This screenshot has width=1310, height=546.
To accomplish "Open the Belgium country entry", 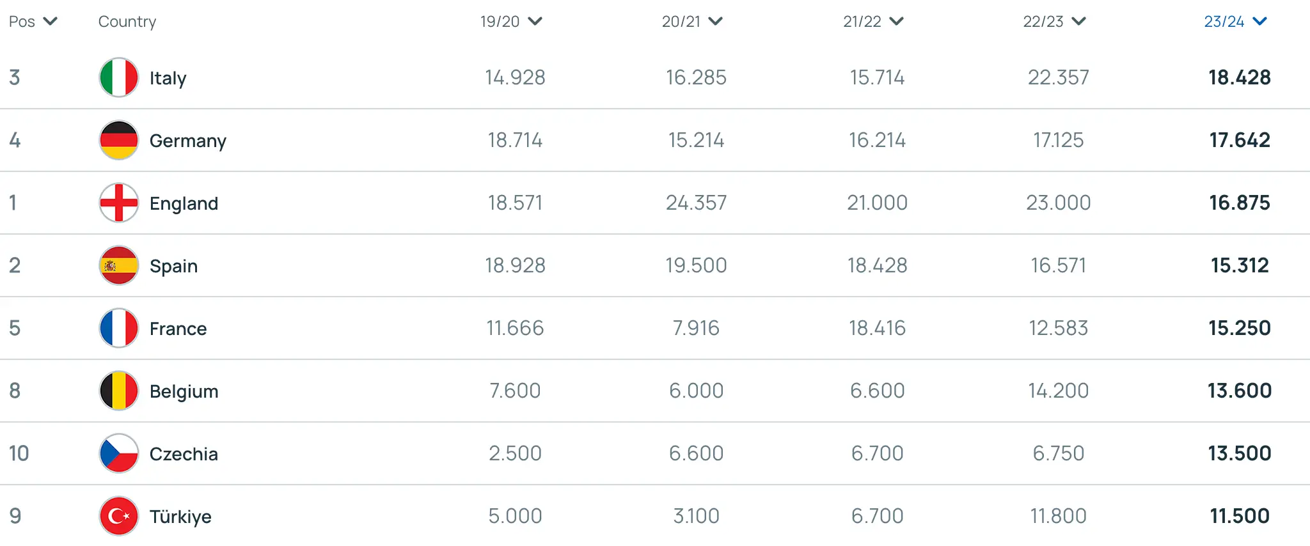I will pyautogui.click(x=183, y=391).
